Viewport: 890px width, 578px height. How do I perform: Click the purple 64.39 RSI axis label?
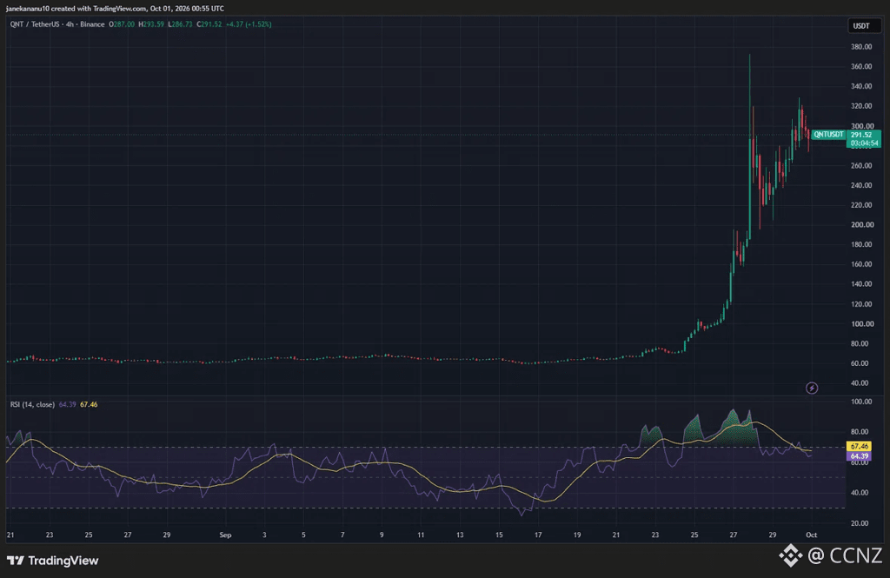pos(859,456)
